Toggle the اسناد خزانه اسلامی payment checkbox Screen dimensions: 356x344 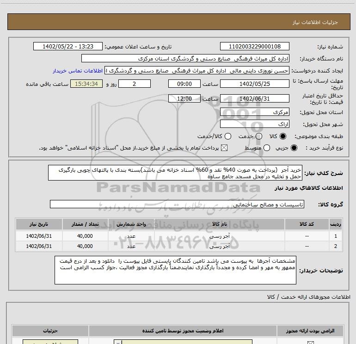tap(224, 148)
